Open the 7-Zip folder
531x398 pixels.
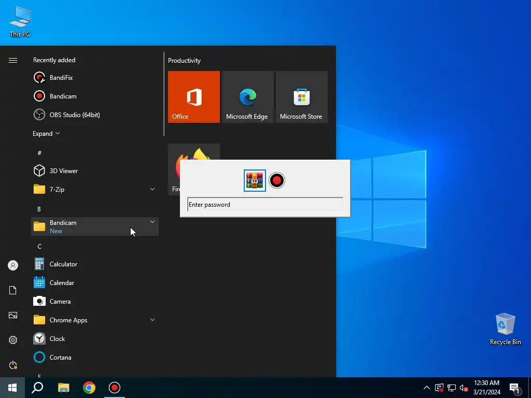[x=94, y=189]
